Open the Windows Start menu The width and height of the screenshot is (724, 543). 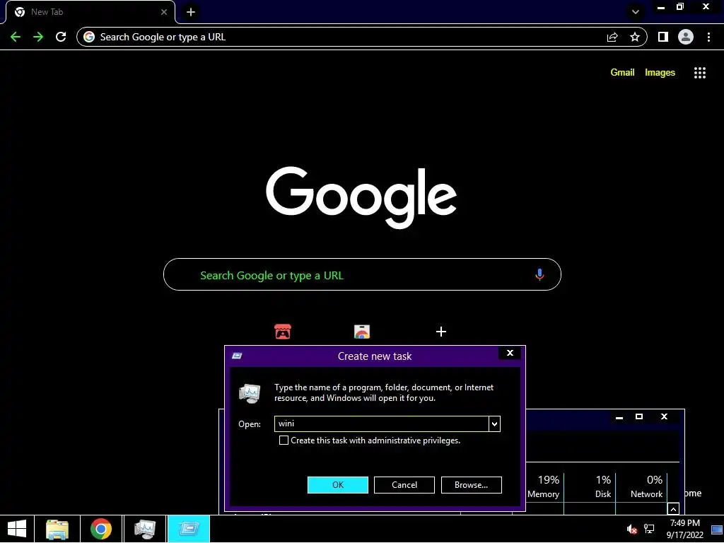pyautogui.click(x=17, y=529)
